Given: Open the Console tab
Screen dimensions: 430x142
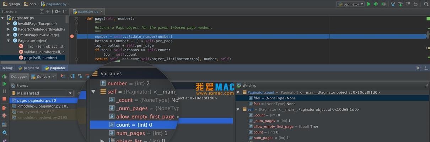Looking at the screenshot, I should point(43,76).
